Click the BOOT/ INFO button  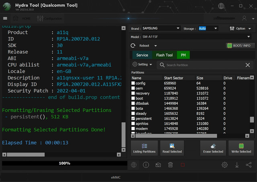[x=240, y=45]
